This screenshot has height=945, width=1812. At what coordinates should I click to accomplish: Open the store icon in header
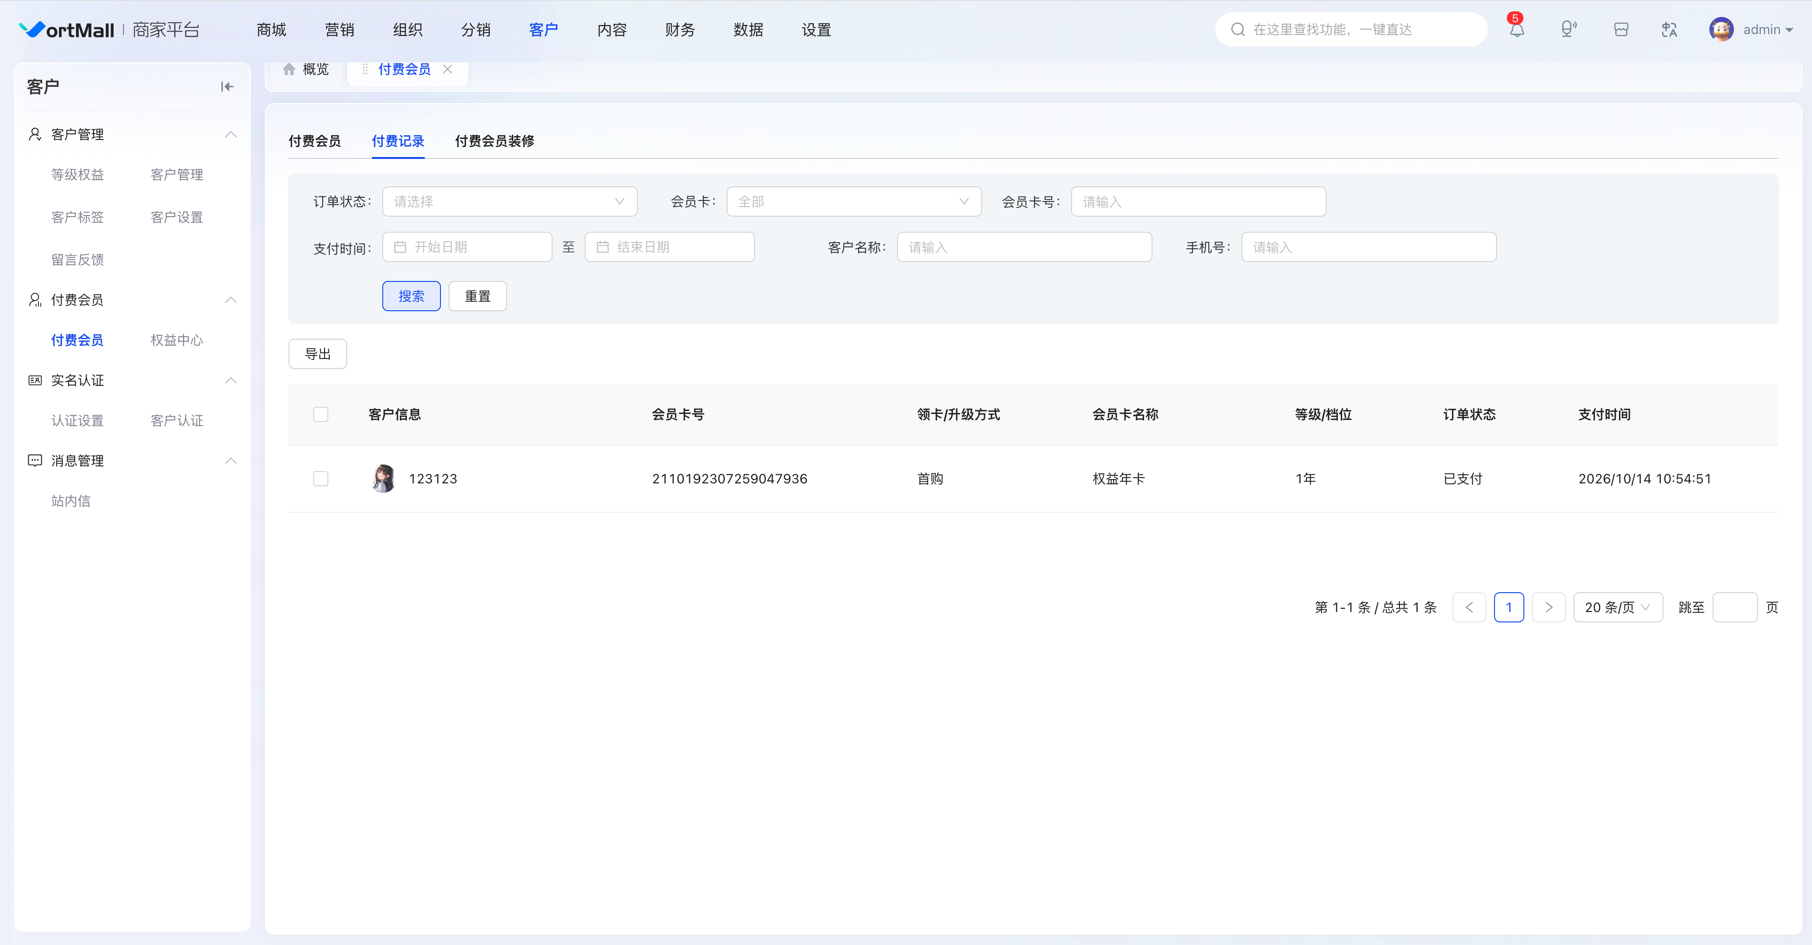(1621, 29)
